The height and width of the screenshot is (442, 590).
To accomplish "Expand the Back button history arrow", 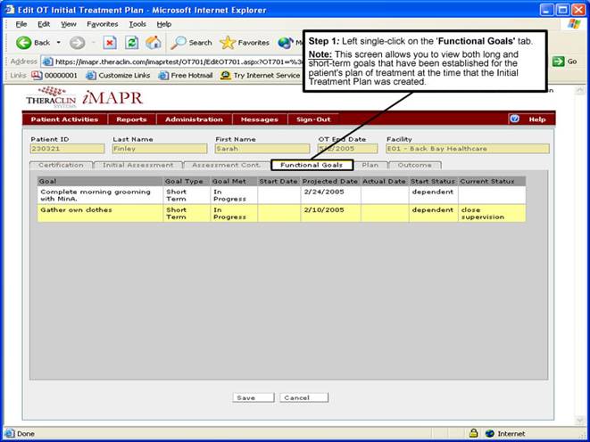I will pos(59,42).
